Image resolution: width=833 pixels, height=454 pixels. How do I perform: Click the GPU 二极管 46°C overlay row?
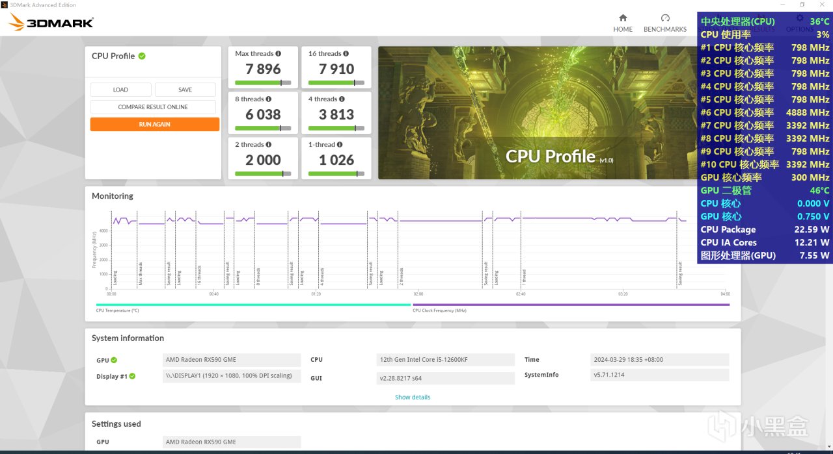[x=765, y=190]
